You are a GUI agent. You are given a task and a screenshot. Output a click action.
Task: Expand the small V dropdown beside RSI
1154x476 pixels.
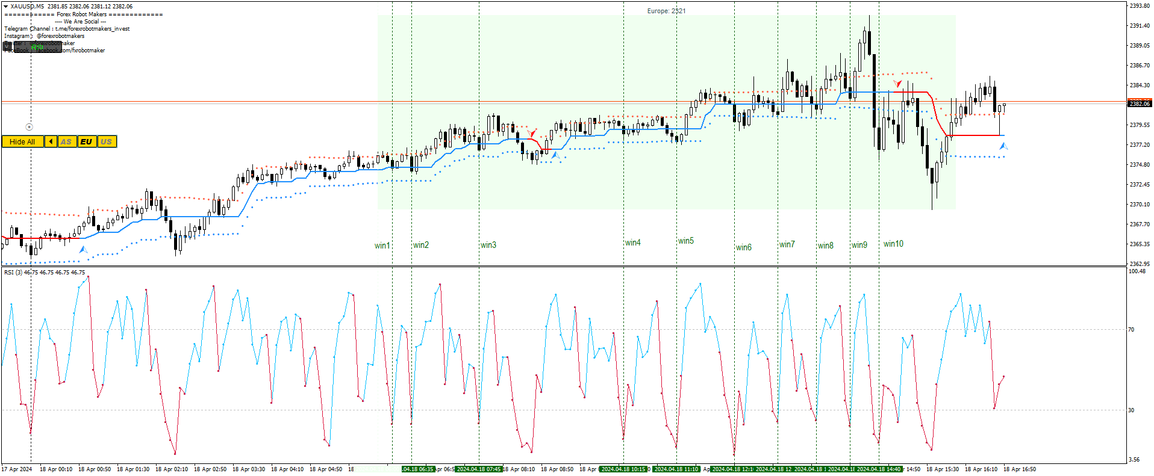tap(7, 46)
